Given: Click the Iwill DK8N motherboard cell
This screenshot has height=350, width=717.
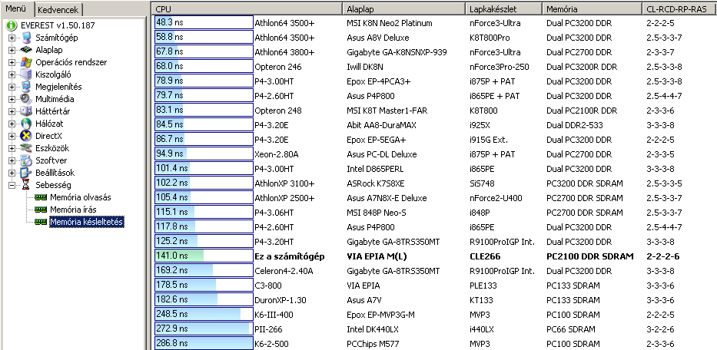Looking at the screenshot, I should [367, 67].
